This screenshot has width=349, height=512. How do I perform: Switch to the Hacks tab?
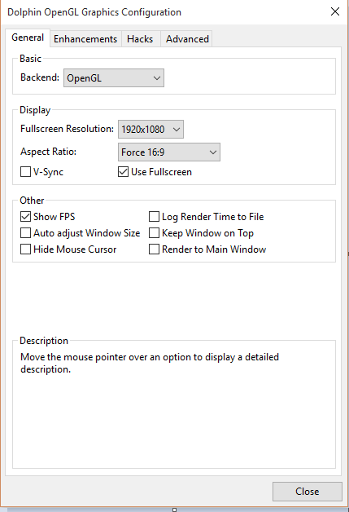point(140,39)
